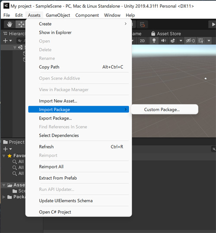Toggle scene grid visibility icon
216x233 pixels.
[x=201, y=41]
